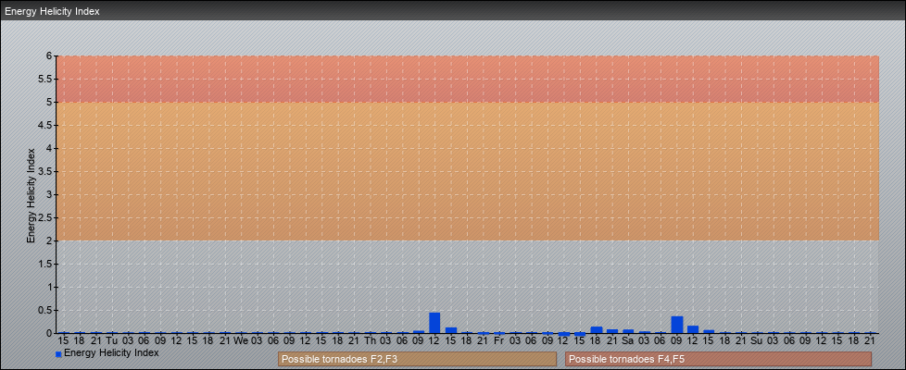Select the Possible tornadoes F4,F5 legend box
The image size is (906, 370).
point(718,359)
